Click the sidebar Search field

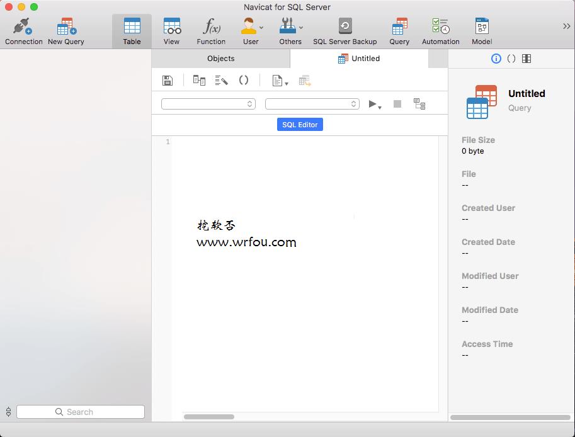click(81, 412)
